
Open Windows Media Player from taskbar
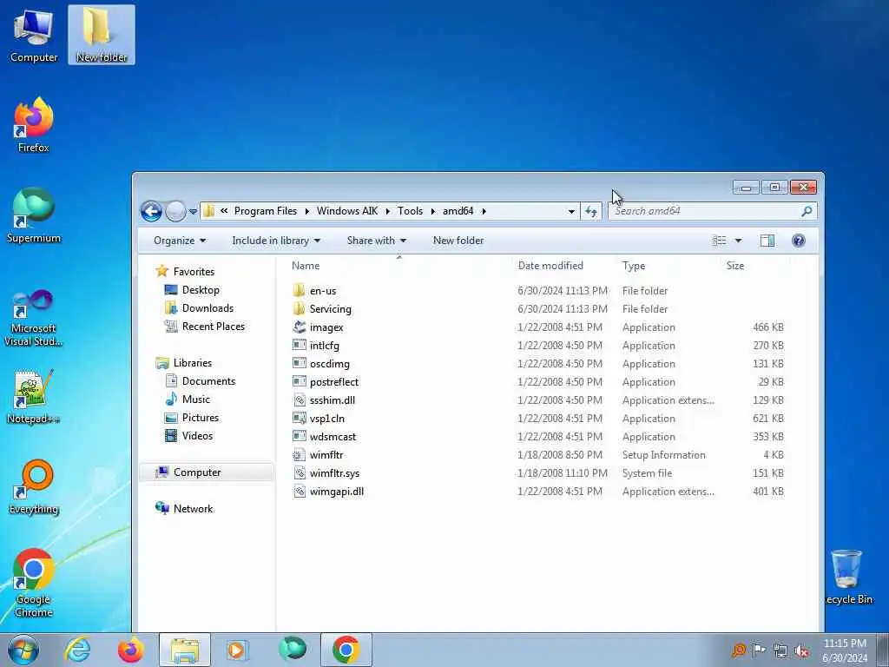pyautogui.click(x=237, y=650)
